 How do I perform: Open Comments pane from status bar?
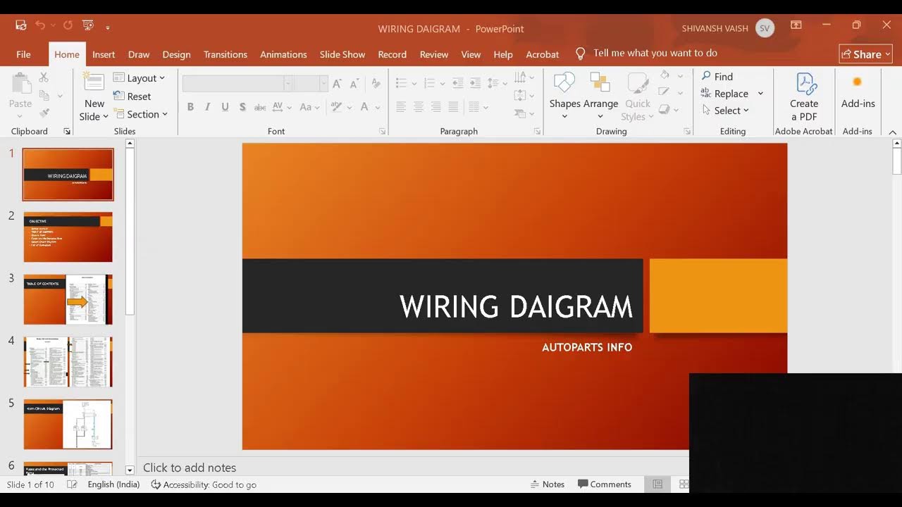pyautogui.click(x=605, y=484)
